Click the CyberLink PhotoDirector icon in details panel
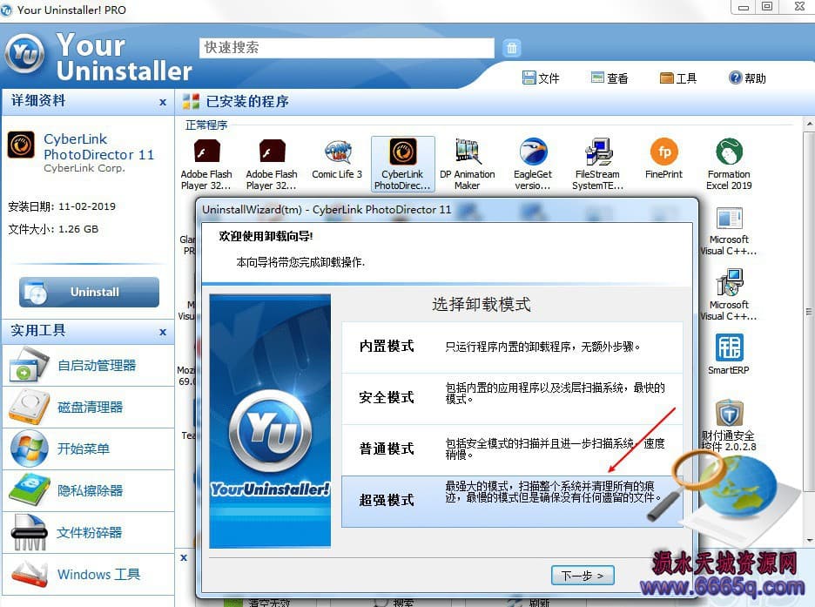815x607 pixels. click(x=21, y=145)
